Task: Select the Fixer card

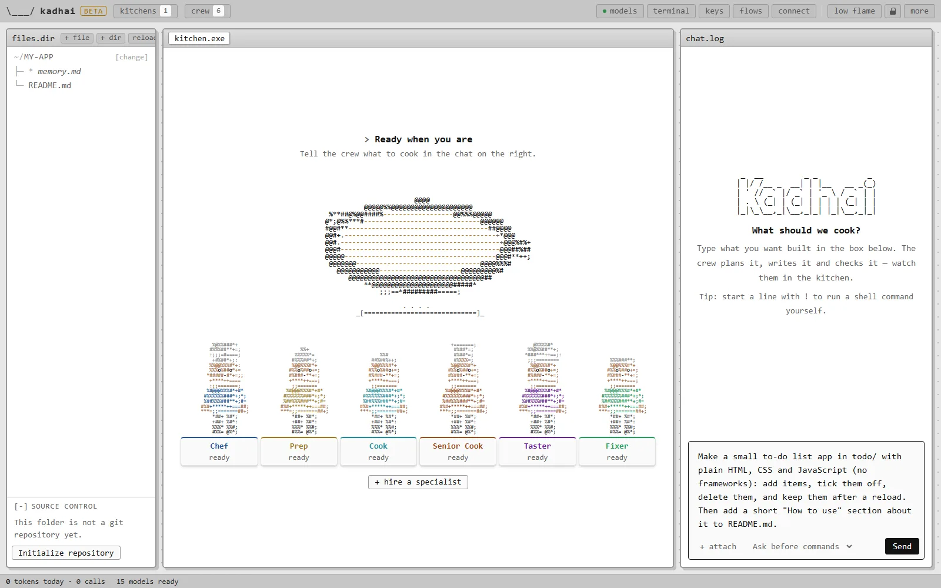Action: click(617, 452)
